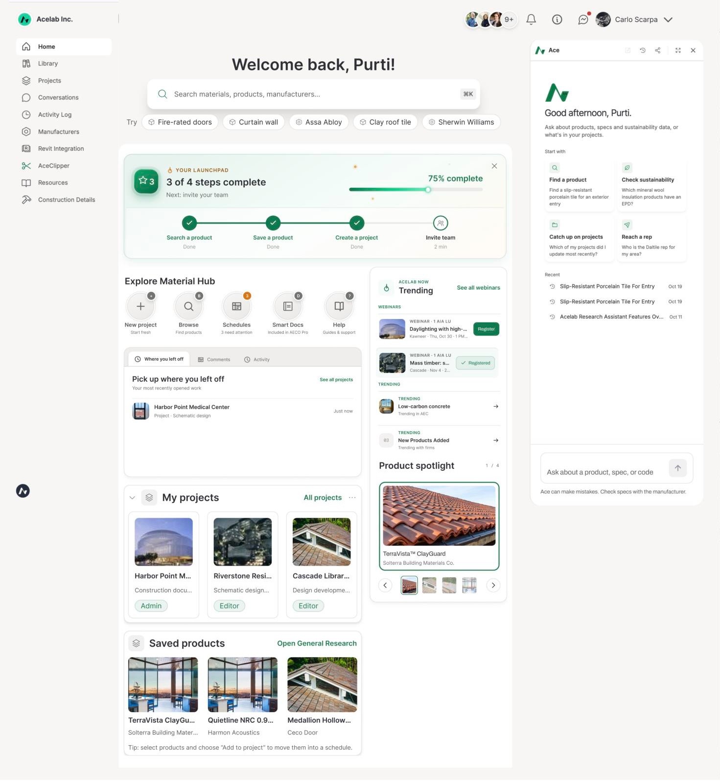Open Construction Details in sidebar
The image size is (720, 781).
pyautogui.click(x=64, y=200)
